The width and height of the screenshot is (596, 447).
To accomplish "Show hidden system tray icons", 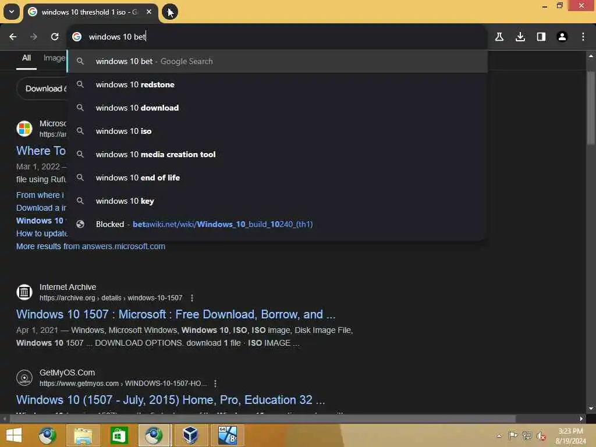I will pos(499,436).
